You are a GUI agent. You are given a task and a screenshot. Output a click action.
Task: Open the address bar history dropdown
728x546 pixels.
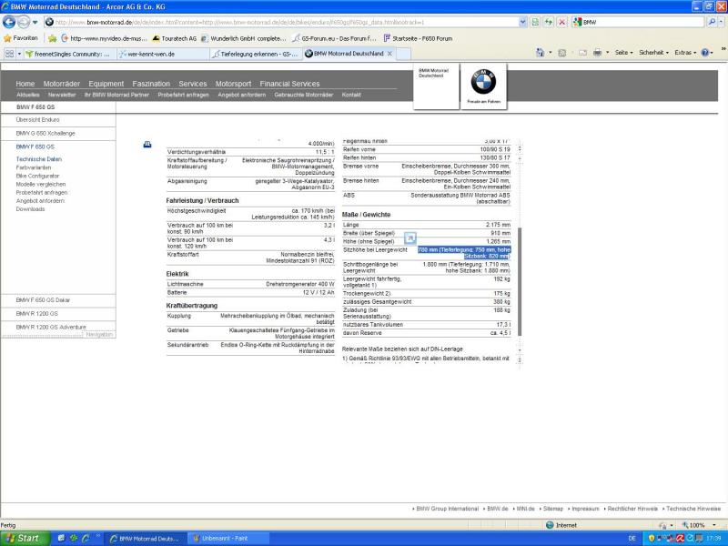click(523, 22)
